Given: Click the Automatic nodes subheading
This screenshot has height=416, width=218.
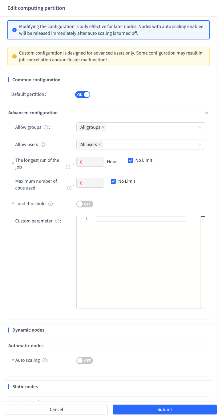Looking at the screenshot, I should [x=26, y=346].
